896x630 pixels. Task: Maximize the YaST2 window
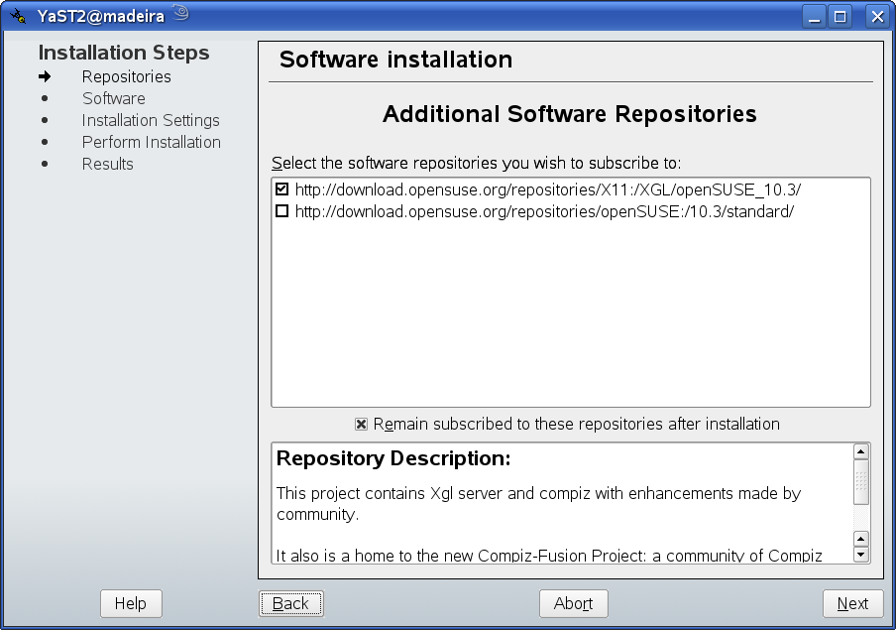coord(840,16)
